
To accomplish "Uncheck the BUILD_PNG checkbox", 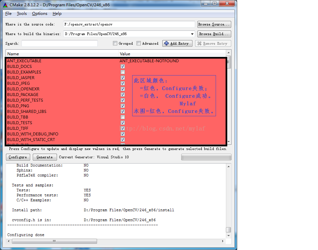I will click(x=123, y=106).
